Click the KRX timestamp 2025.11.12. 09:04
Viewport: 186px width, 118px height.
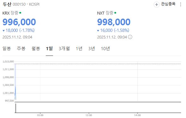pyautogui.click(x=17, y=37)
